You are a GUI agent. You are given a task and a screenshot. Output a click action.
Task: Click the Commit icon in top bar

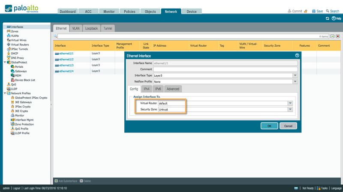289,11
